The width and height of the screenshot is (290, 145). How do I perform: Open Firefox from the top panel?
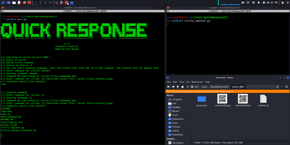[24, 2]
